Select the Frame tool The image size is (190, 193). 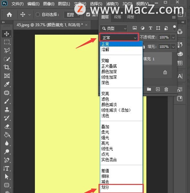tap(7, 76)
